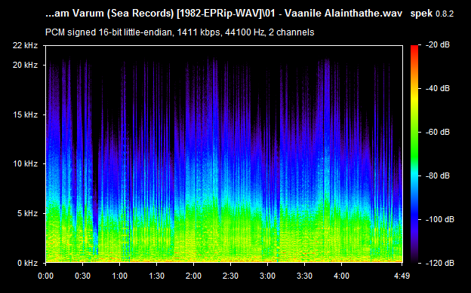The image size is (471, 293).
Task: Click the Vaanile Alainthathe.wav file title
Action: click(x=343, y=14)
